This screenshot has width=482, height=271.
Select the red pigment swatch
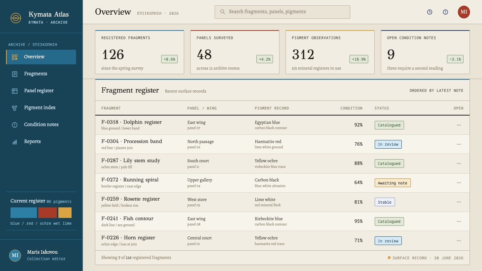[x=47, y=213]
